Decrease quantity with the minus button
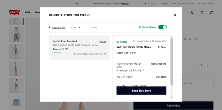This screenshot has width=222, height=110. click(x=195, y=65)
